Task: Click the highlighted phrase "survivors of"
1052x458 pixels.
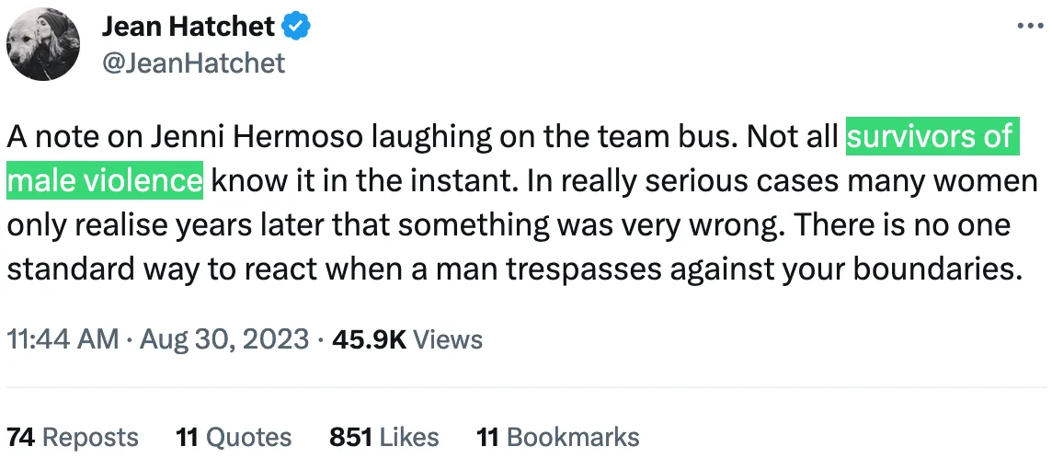Action: pos(931,136)
